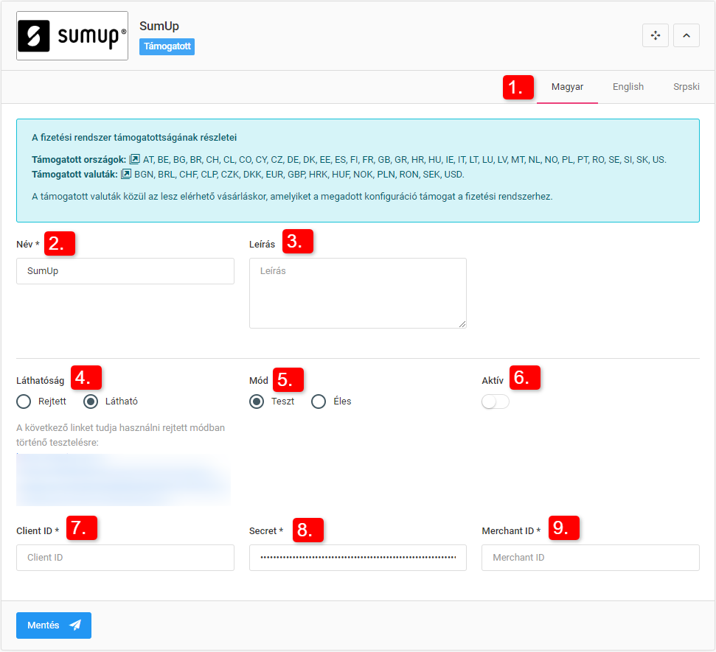Choose Éles mode radio button
The width and height of the screenshot is (716, 652).
(x=319, y=402)
